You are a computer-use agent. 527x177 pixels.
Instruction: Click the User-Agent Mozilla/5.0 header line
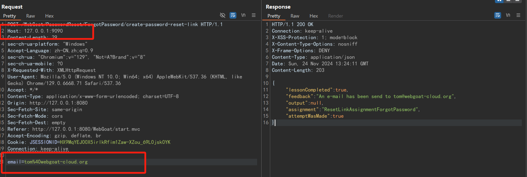[125, 80]
